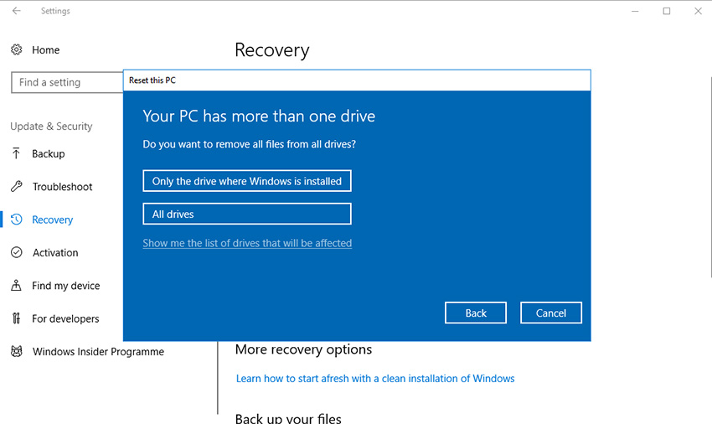
Task: Minimize the Settings window
Action: [635, 11]
